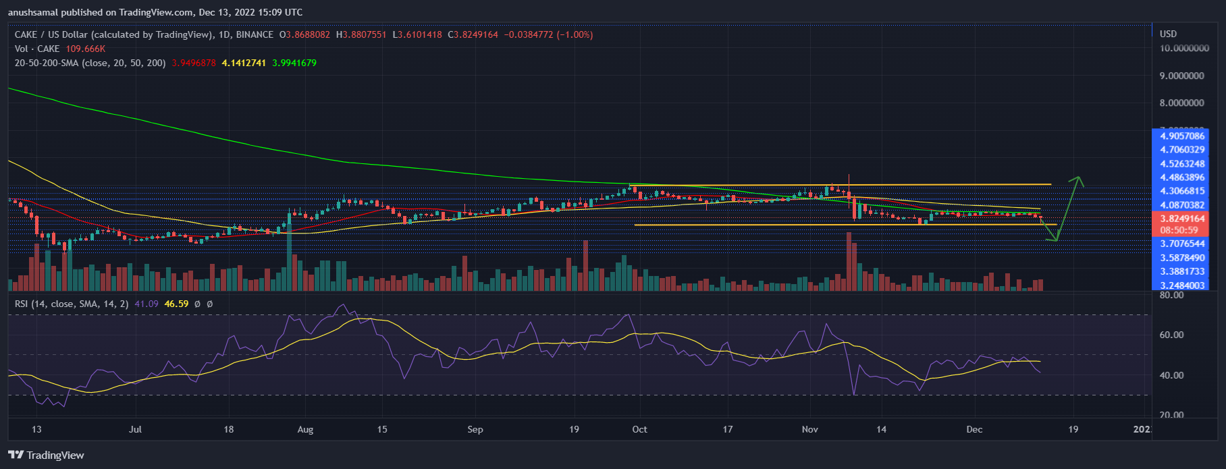This screenshot has height=469, width=1226.
Task: Click the red 3.8249164 current price label
Action: [1182, 219]
